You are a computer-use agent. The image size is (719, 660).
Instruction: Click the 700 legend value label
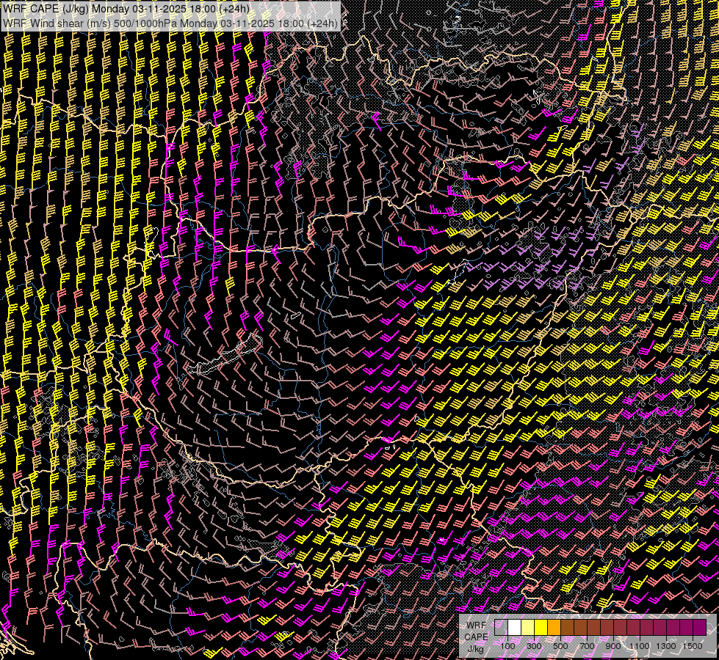click(x=587, y=646)
